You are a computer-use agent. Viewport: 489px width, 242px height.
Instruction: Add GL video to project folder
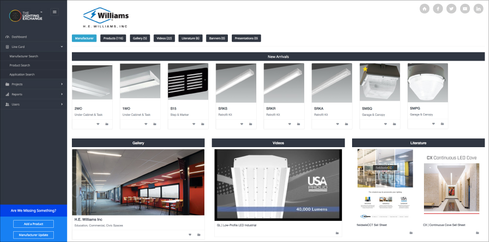tap(337, 233)
